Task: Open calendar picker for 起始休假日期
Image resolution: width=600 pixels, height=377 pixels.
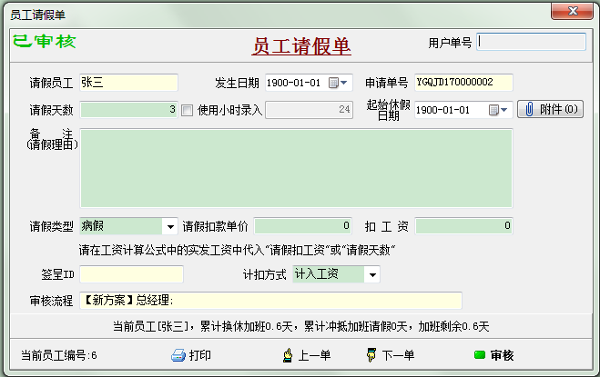Action: click(x=493, y=110)
